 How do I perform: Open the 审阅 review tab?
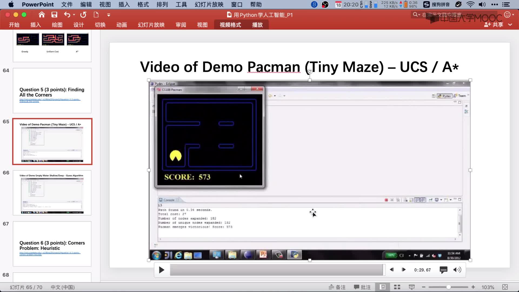(181, 25)
